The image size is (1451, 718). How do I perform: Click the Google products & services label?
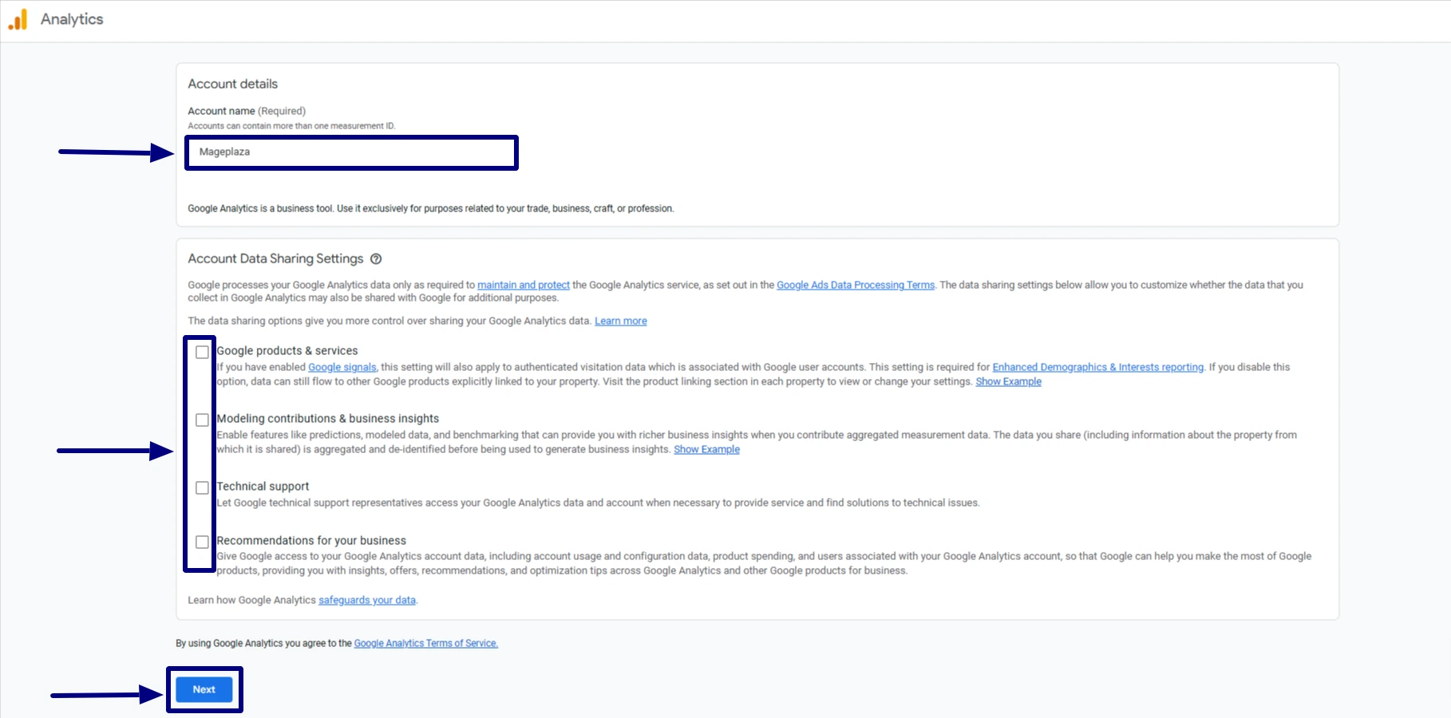[x=287, y=350]
